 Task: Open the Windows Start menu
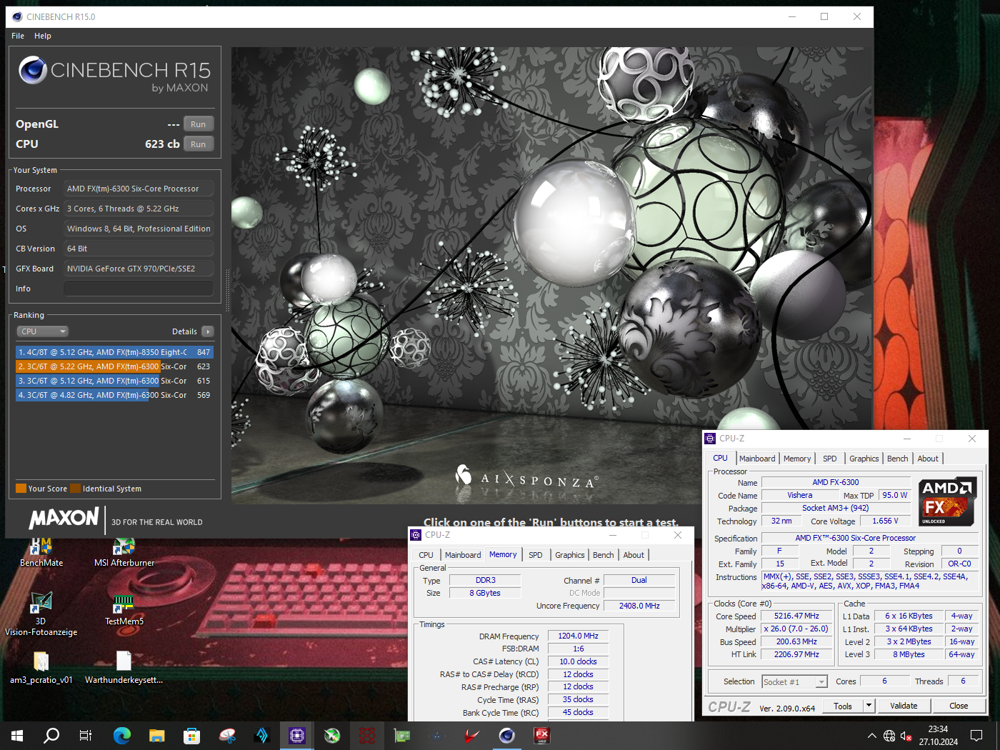click(x=17, y=736)
